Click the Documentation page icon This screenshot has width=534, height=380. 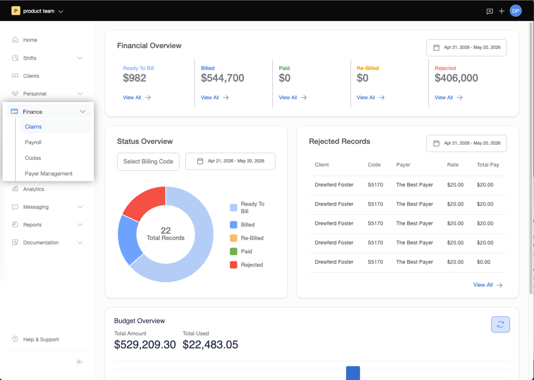(15, 242)
